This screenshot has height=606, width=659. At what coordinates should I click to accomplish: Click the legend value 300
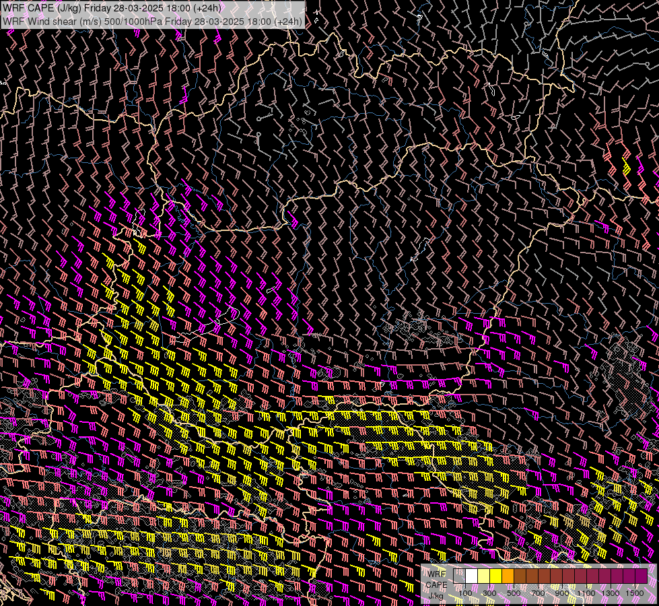489,593
